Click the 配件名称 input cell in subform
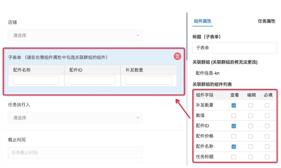281x168 pixels. tap(36, 81)
